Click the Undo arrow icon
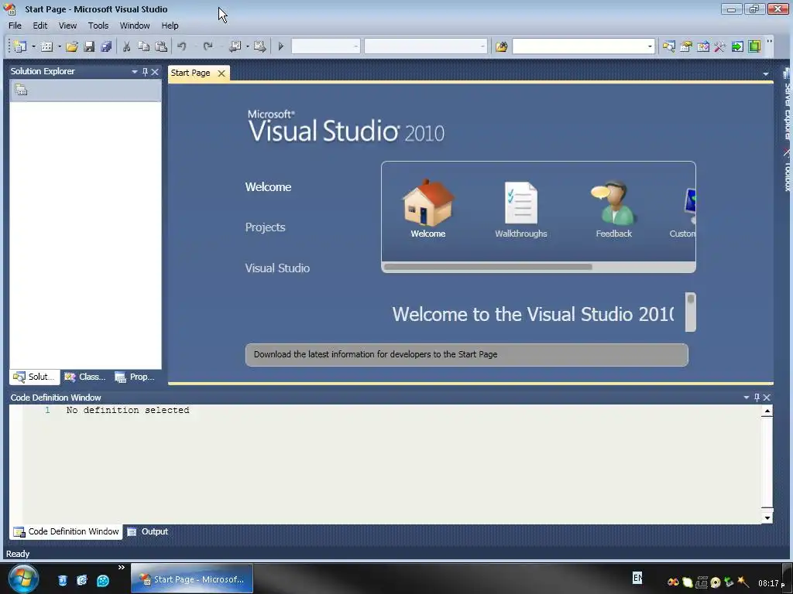 click(x=181, y=46)
